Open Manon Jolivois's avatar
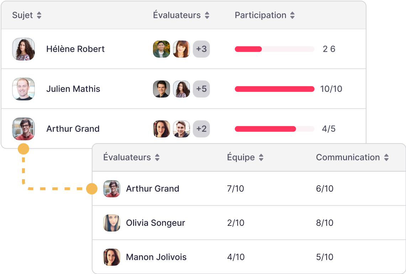 click(112, 257)
